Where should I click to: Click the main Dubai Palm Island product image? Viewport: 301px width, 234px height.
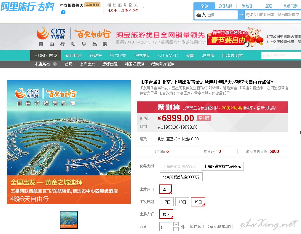click(x=69, y=142)
